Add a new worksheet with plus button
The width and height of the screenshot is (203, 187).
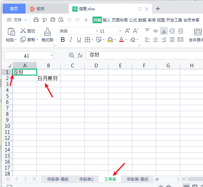point(157,179)
